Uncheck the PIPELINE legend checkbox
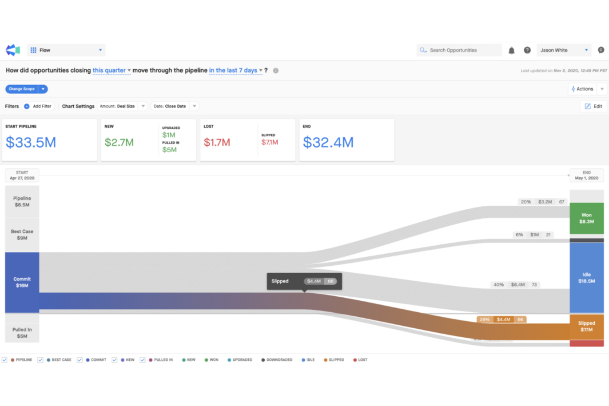 point(5,360)
